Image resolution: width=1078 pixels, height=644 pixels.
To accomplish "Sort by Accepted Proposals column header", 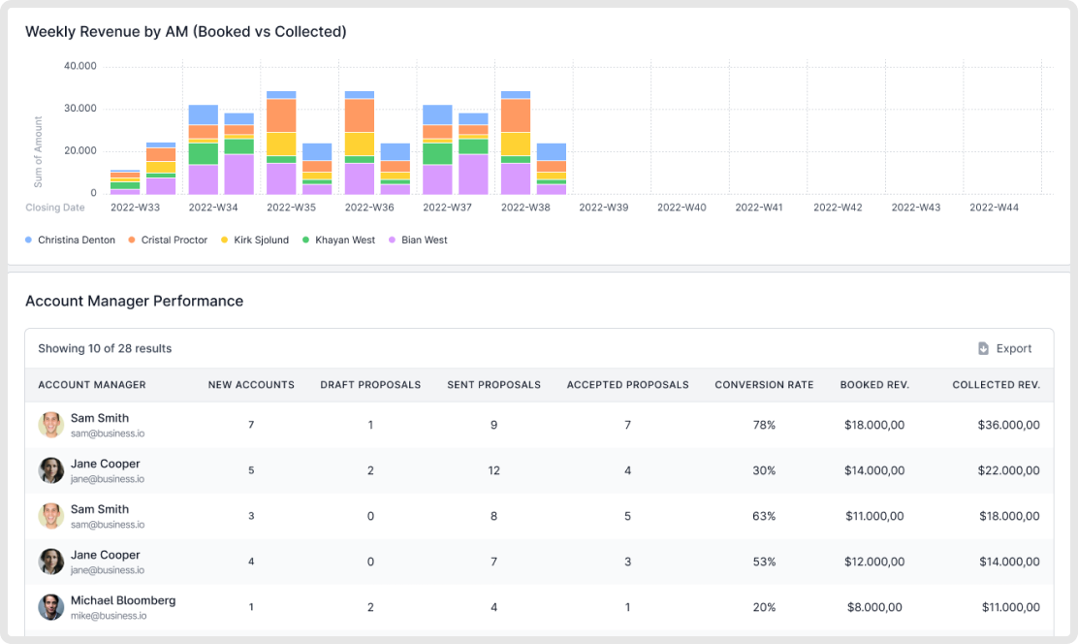I will tap(627, 385).
